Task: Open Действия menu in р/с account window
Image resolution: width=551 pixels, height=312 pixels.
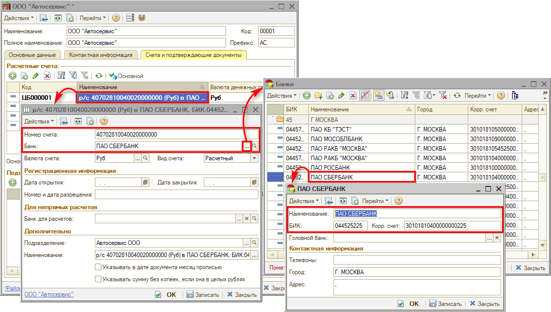Action: [39, 121]
